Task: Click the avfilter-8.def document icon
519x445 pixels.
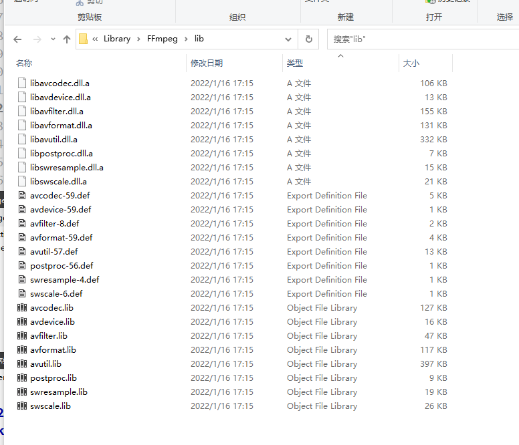Action: [22, 223]
